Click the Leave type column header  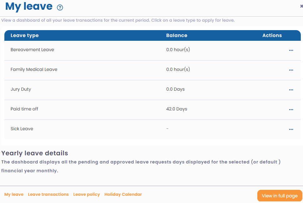point(25,35)
